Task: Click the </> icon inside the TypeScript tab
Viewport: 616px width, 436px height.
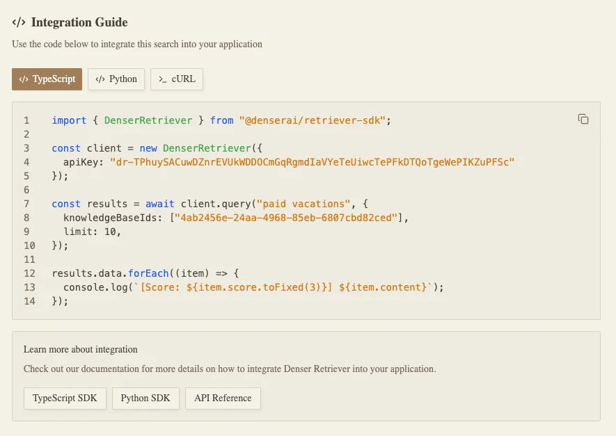Action: click(23, 79)
